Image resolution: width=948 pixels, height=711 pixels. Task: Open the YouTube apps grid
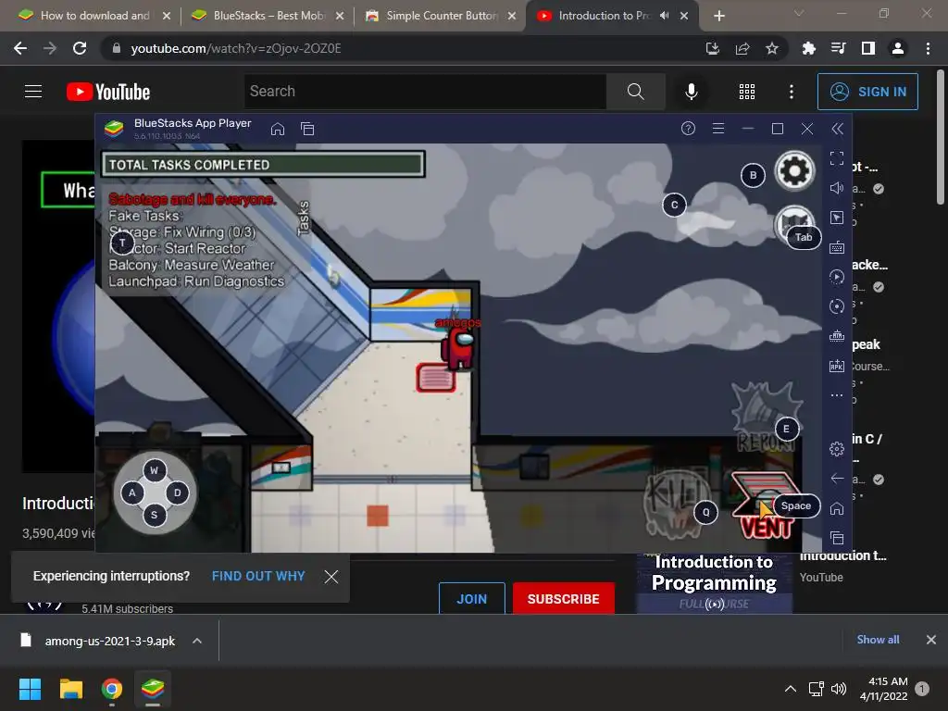click(x=747, y=92)
